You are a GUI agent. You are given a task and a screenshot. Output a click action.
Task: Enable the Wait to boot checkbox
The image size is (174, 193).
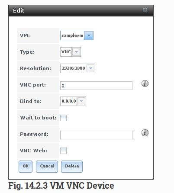63,118
